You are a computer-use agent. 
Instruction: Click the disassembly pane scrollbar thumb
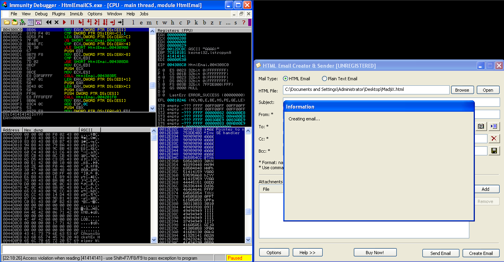pyautogui.click(x=152, y=85)
